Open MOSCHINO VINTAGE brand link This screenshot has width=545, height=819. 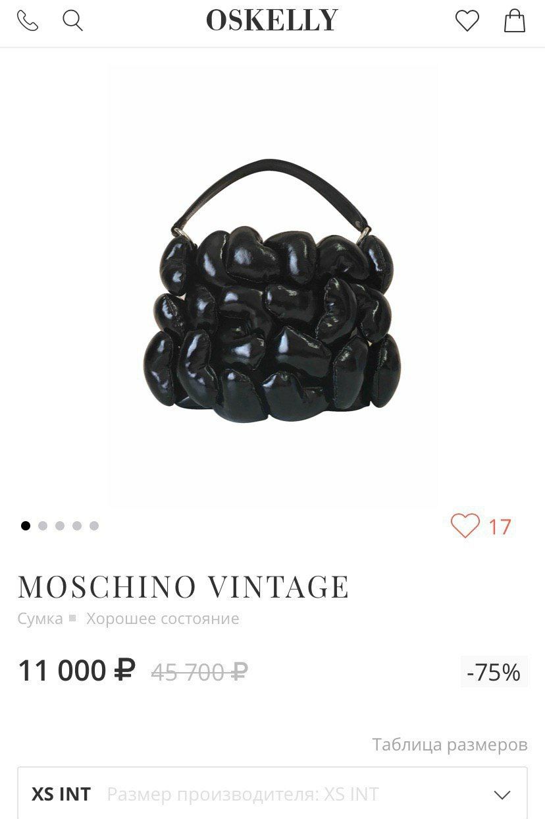[x=184, y=586]
